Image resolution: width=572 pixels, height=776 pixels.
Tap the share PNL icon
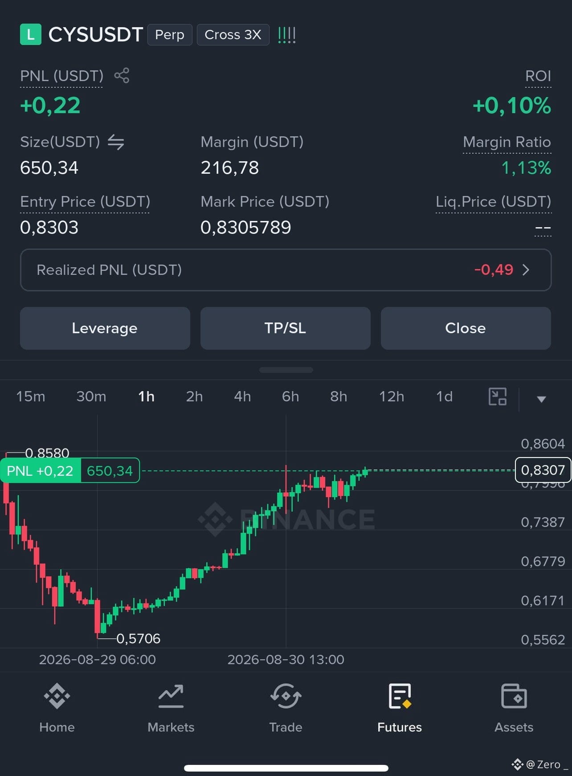coord(122,75)
